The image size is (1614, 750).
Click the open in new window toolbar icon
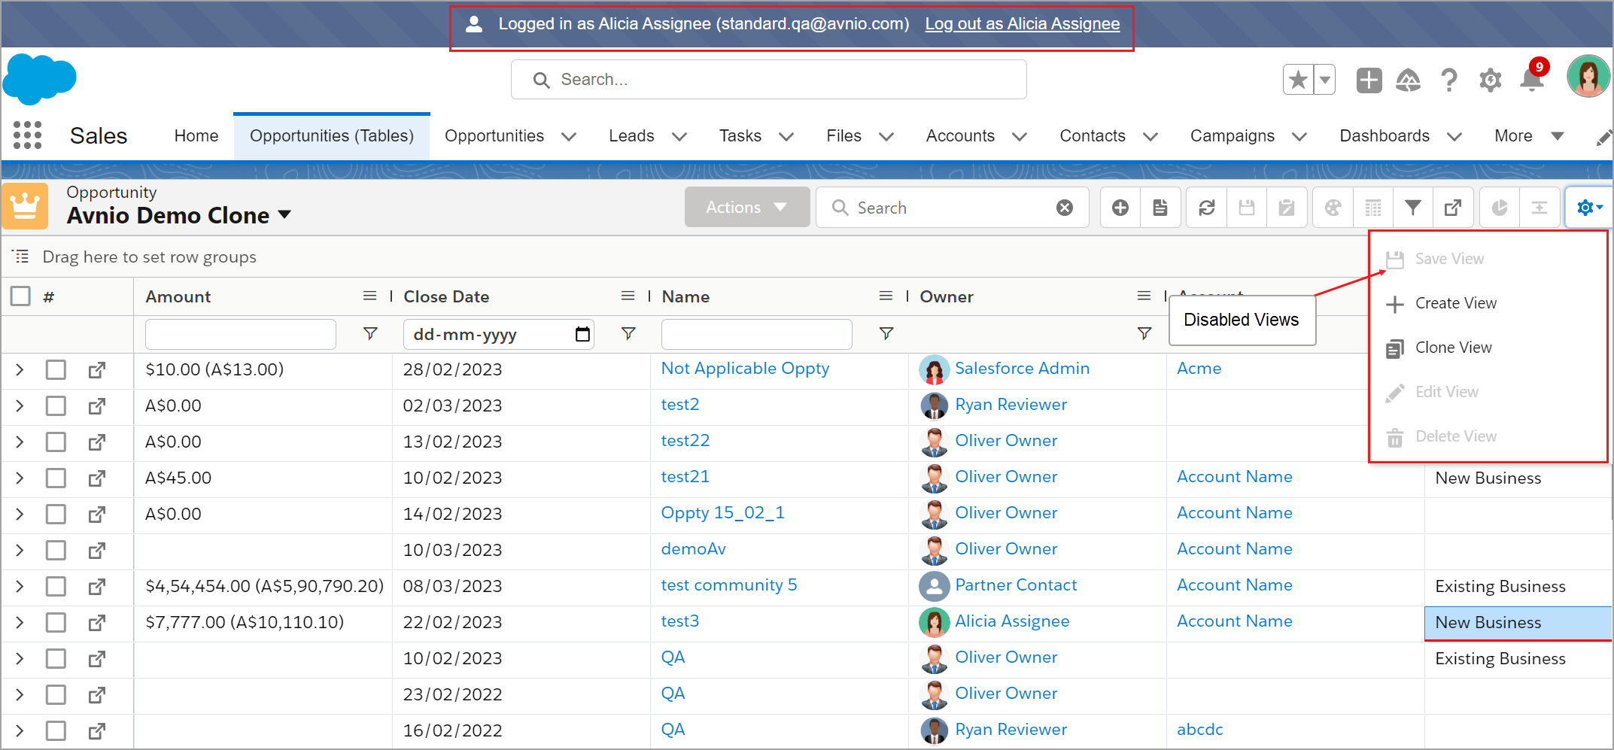coord(1453,208)
